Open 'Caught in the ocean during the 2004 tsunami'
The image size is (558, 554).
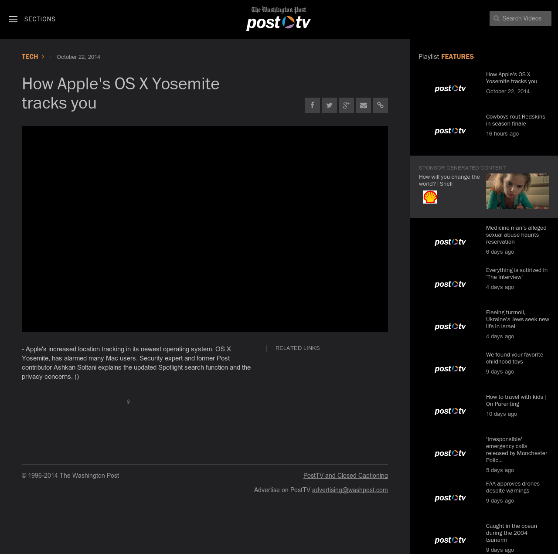pyautogui.click(x=512, y=533)
